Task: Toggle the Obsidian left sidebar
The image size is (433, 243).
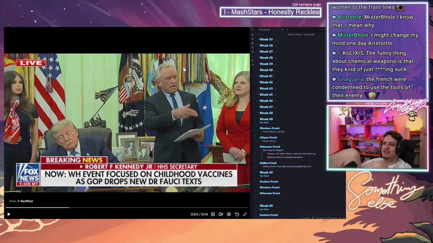Action: (252, 30)
